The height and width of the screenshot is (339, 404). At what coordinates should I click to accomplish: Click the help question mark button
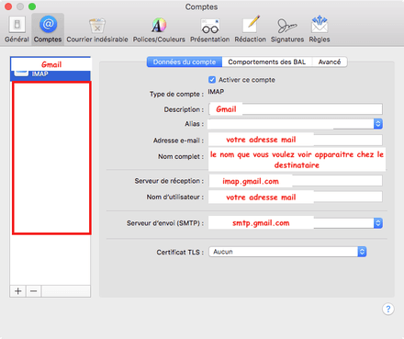[x=388, y=309]
